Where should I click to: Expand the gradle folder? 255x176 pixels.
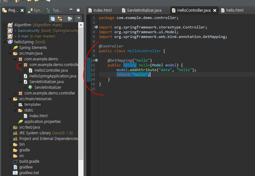pos(10,150)
